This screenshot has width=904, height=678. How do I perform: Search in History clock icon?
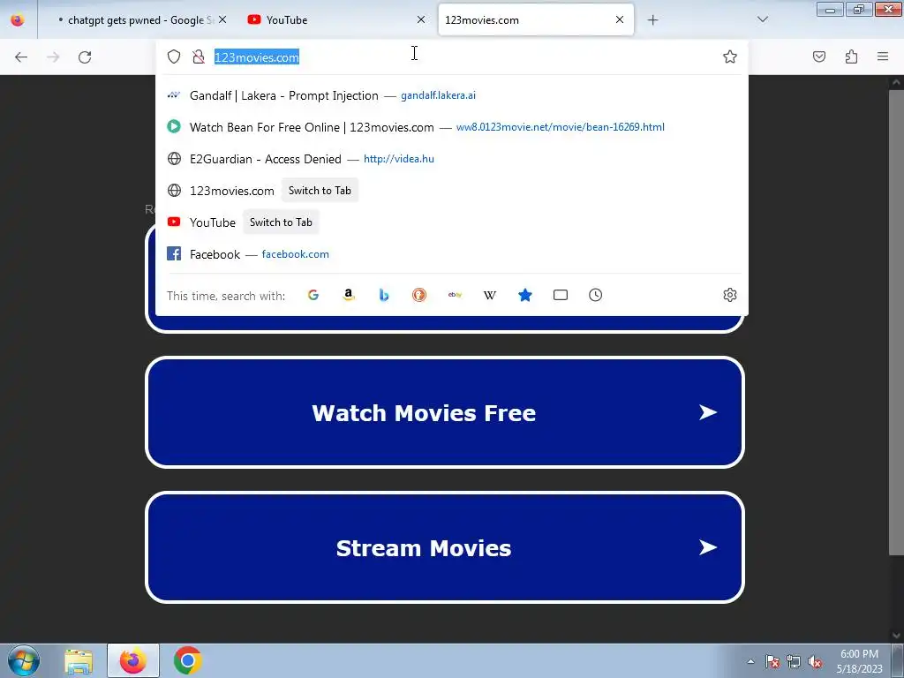596,295
